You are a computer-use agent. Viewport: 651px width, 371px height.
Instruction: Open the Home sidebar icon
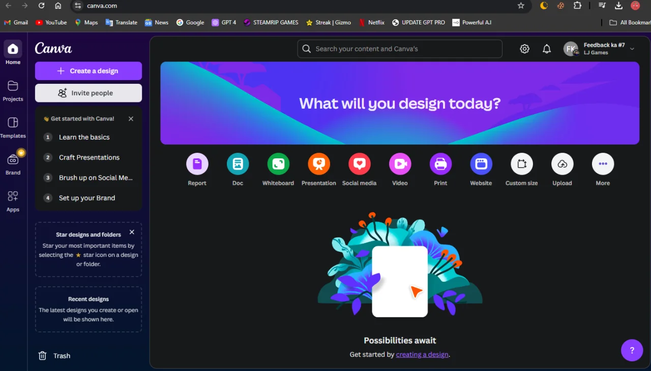(x=13, y=49)
